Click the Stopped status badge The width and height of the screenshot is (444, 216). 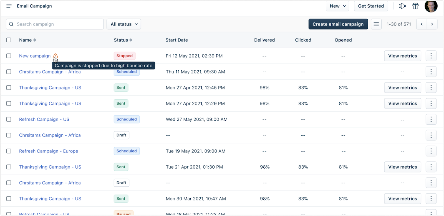125,56
